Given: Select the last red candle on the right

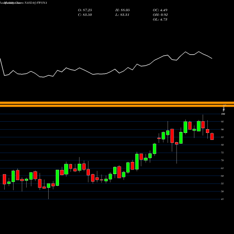Looking at the screenshot, I should click(x=212, y=137).
